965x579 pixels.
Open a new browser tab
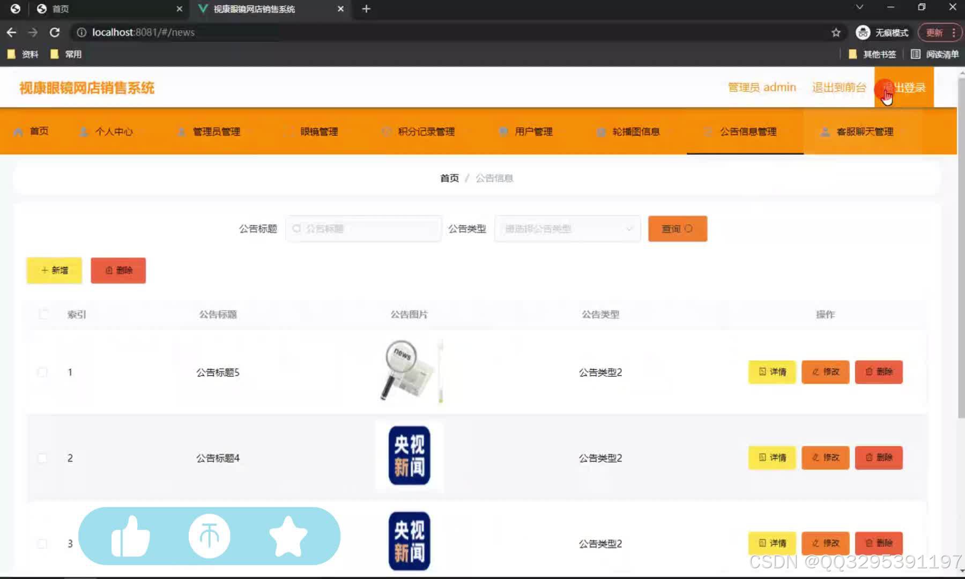coord(366,9)
